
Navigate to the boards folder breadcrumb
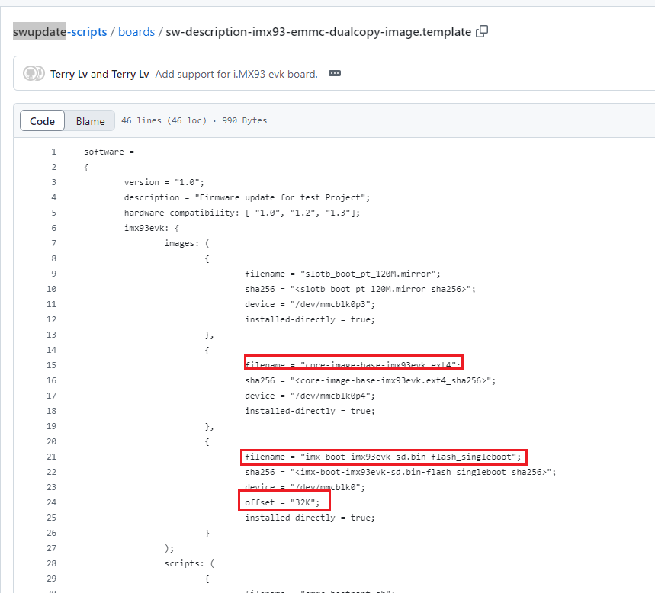(136, 32)
